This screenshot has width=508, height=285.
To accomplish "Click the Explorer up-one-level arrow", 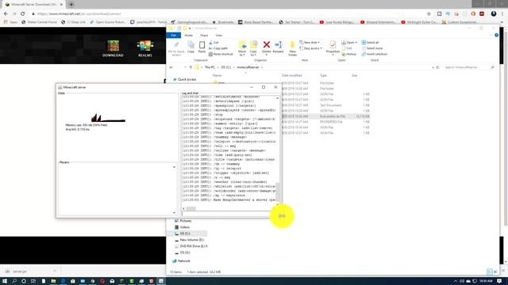I will click(x=190, y=67).
